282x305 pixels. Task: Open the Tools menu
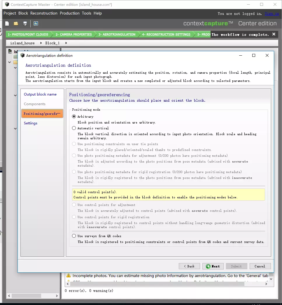[87, 13]
